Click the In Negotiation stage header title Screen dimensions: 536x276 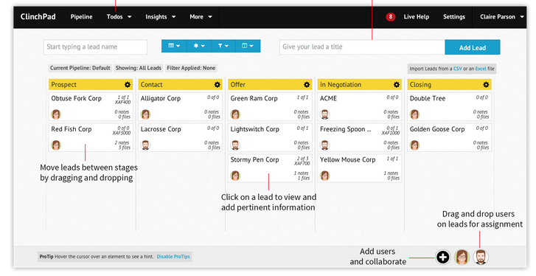point(341,84)
